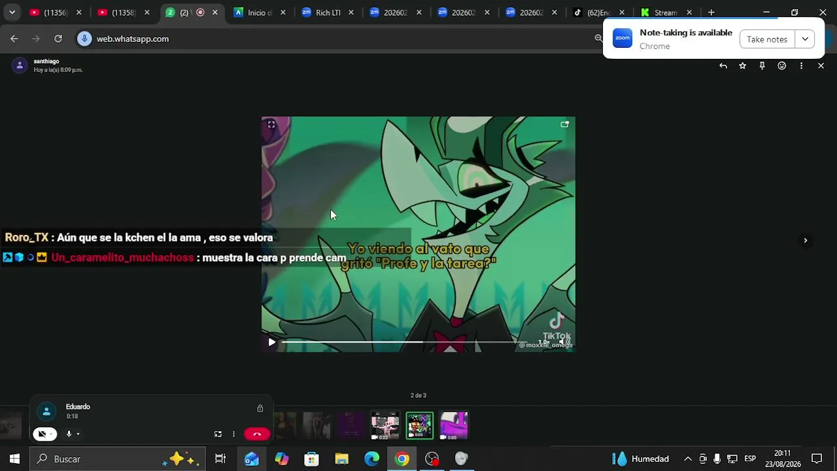Open the media viewer more-options menu

(x=801, y=66)
